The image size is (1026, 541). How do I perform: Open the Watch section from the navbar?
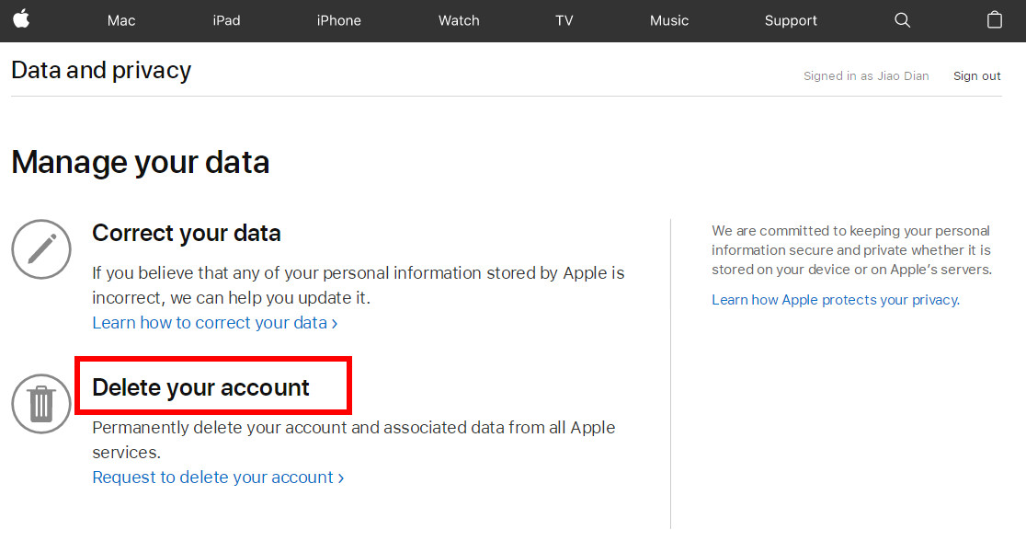(459, 20)
